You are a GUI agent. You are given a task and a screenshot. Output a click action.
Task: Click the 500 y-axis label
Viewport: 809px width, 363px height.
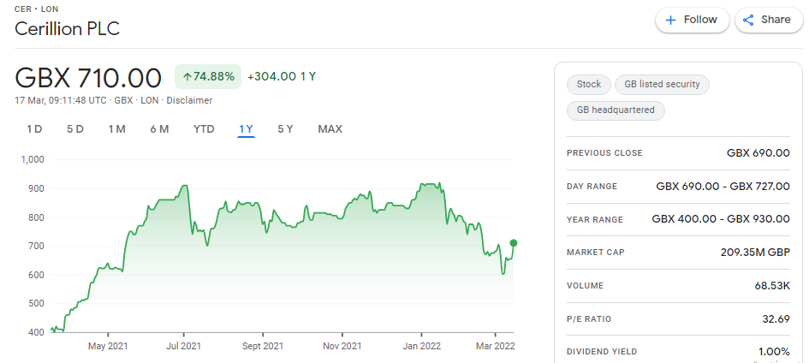tap(36, 304)
